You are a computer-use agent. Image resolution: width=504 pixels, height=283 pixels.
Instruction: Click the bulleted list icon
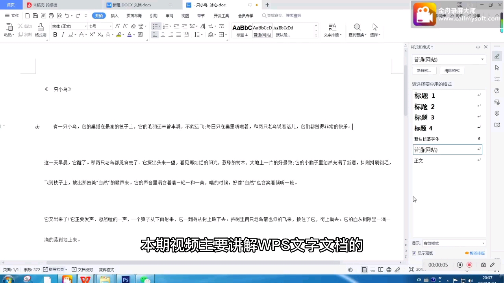(155, 26)
